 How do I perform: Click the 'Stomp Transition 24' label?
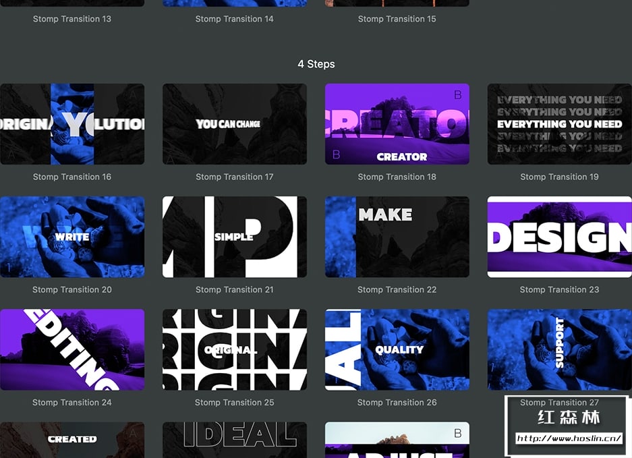pos(72,403)
